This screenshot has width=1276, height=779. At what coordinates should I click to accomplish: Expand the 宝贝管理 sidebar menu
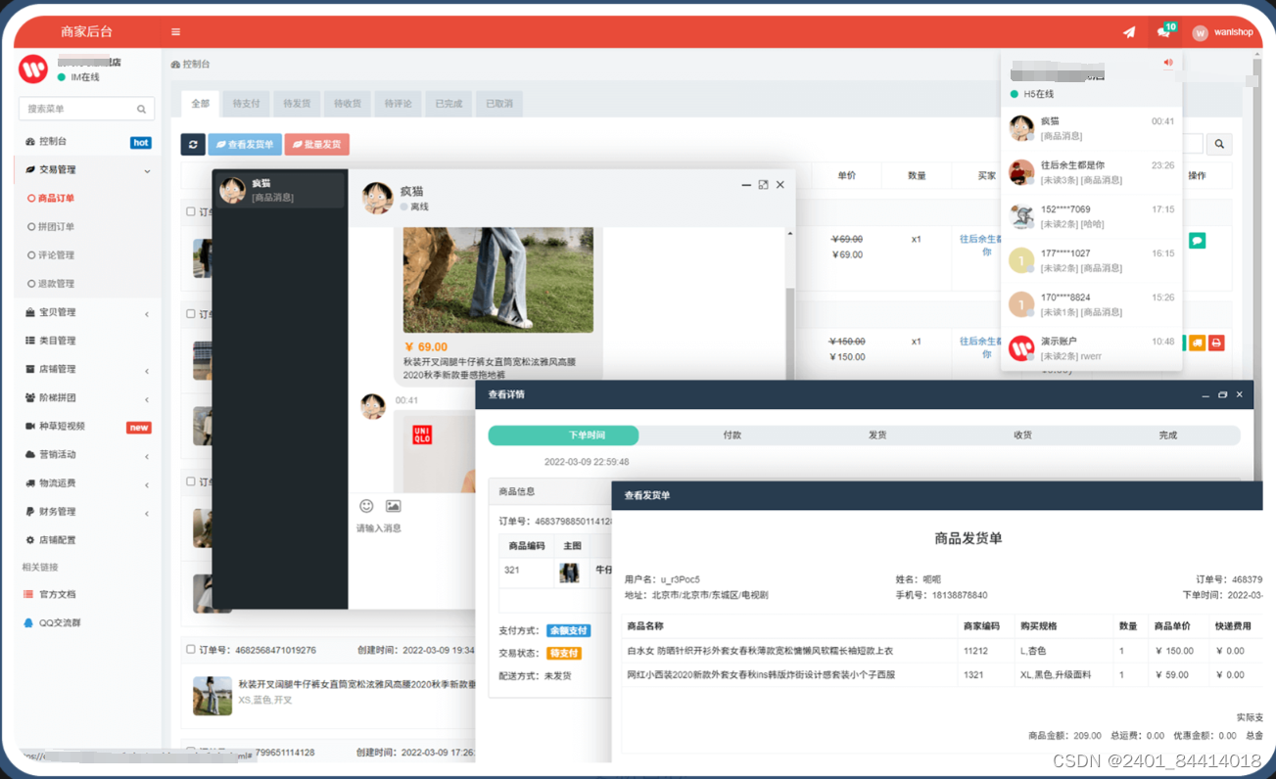[87, 312]
